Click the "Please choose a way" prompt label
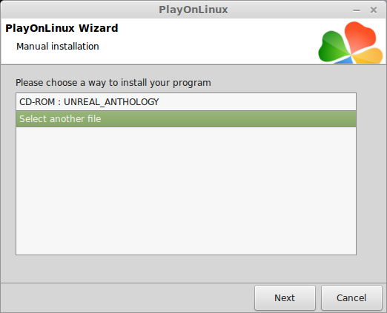The height and width of the screenshot is (313, 387). click(x=113, y=83)
